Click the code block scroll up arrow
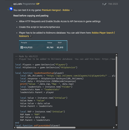The width and height of the screenshot is (129, 130). [116, 55]
